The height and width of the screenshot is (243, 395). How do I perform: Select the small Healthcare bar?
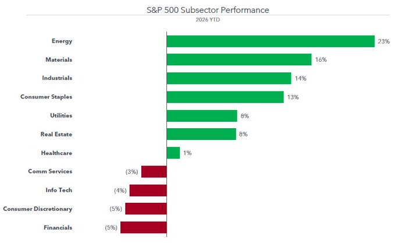coord(173,153)
